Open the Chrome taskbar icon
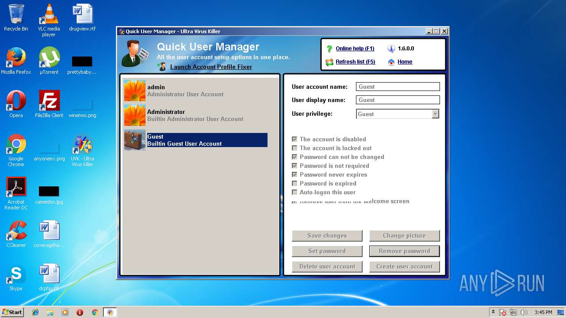Image resolution: width=566 pixels, height=318 pixels. tap(95, 312)
